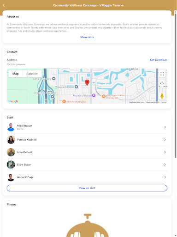Viewport: 177px width, 237px height.
Task: Select the name John Default
Action: pos(24,152)
